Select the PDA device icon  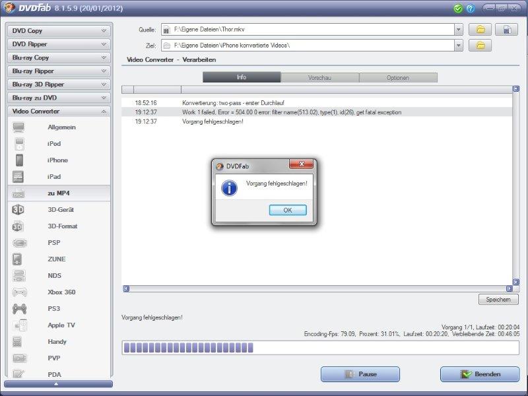pyautogui.click(x=18, y=374)
